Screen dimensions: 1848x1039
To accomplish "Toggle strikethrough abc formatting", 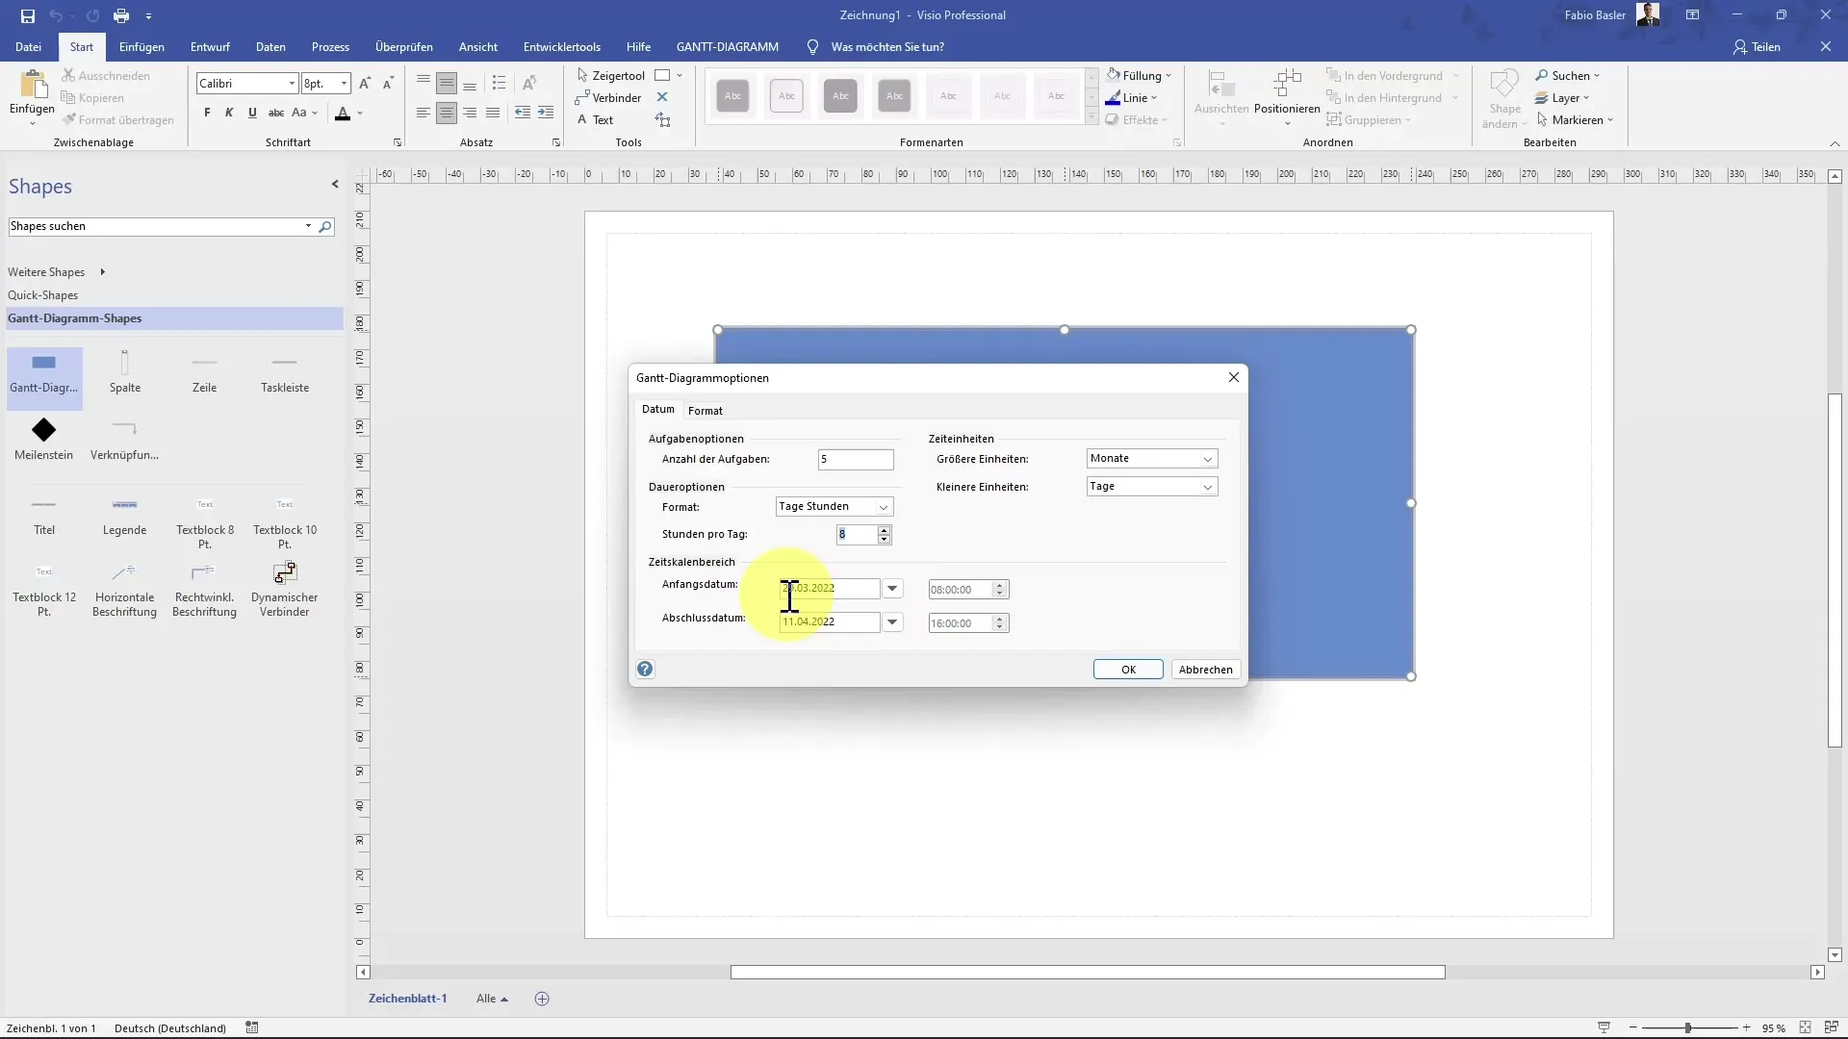I will (275, 113).
